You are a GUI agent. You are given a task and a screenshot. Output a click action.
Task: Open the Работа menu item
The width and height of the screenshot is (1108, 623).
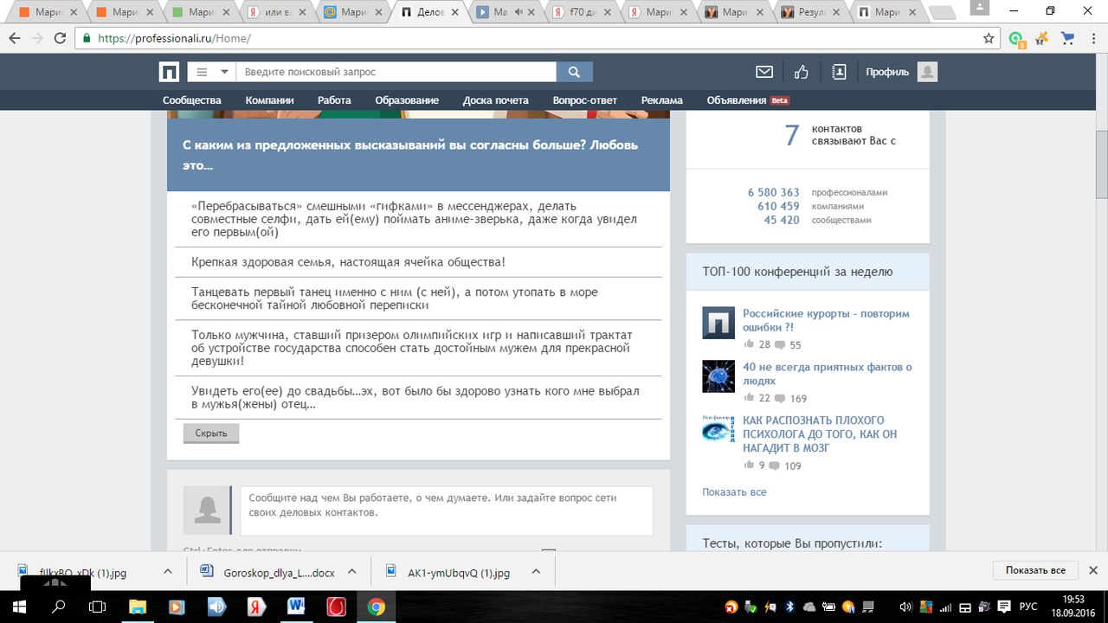coord(334,100)
